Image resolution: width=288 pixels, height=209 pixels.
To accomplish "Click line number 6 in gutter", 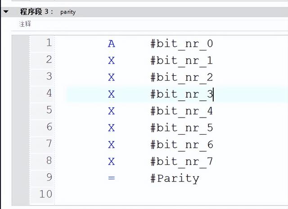I will (49, 127).
